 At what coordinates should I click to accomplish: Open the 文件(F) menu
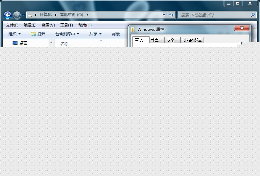pos(12,25)
